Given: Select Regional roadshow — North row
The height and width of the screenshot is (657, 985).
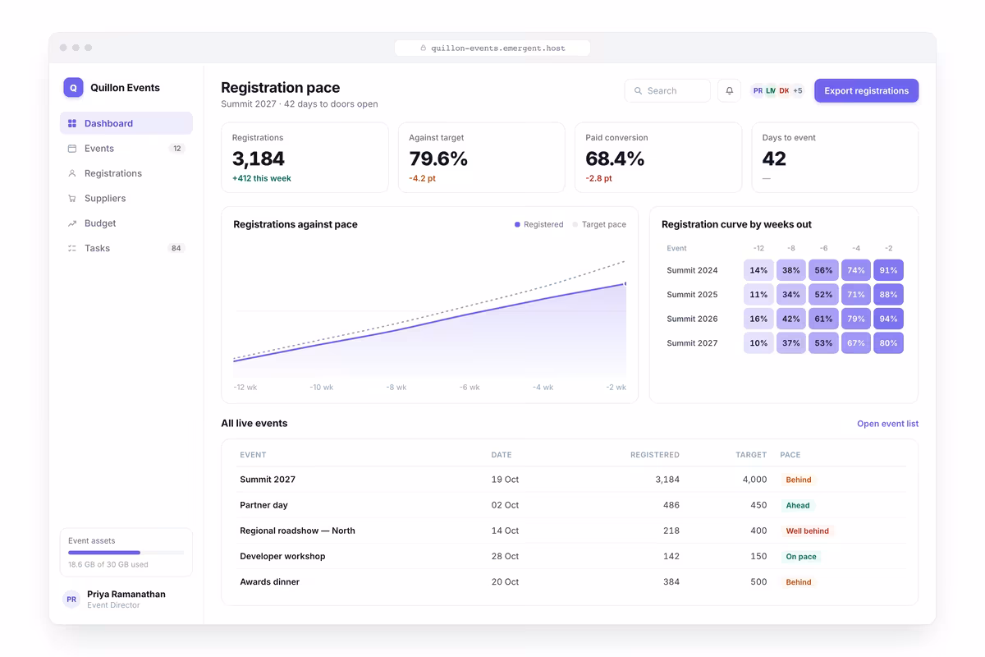Looking at the screenshot, I should pos(570,531).
